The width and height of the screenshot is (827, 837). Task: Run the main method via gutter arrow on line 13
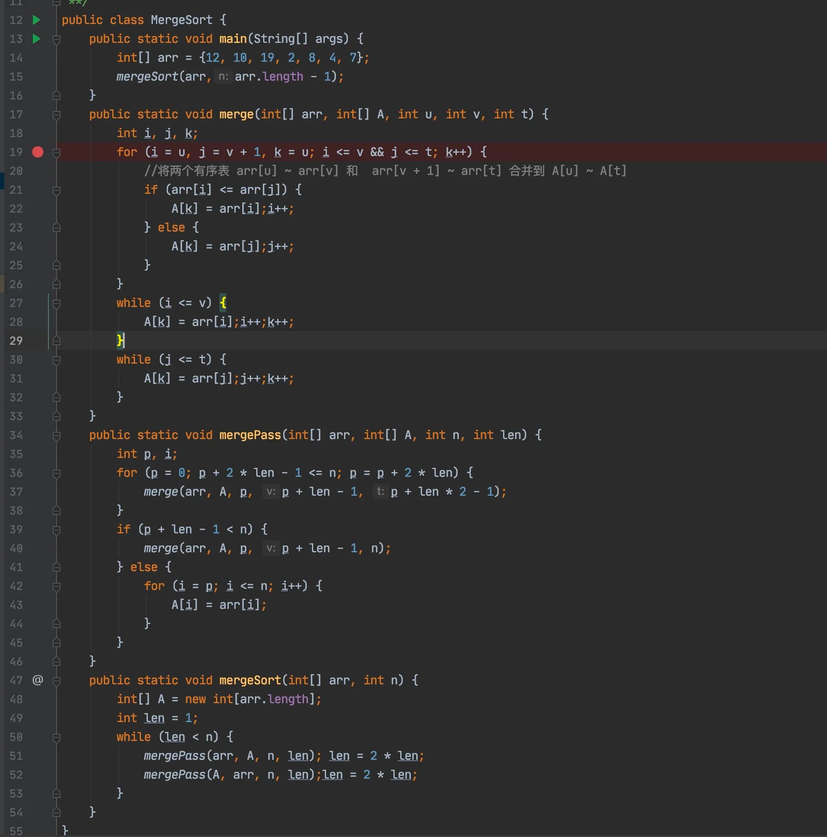coord(36,39)
